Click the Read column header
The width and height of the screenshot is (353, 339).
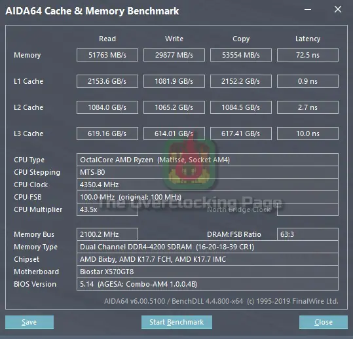pyautogui.click(x=107, y=39)
